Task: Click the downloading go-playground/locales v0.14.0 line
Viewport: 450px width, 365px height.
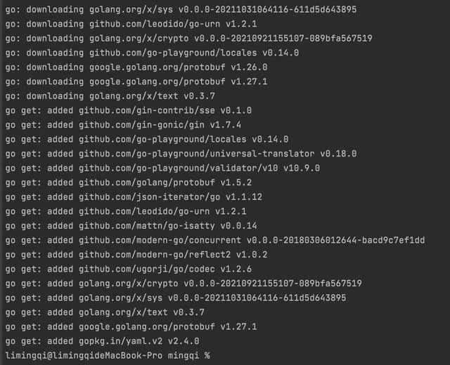Action: click(x=152, y=53)
